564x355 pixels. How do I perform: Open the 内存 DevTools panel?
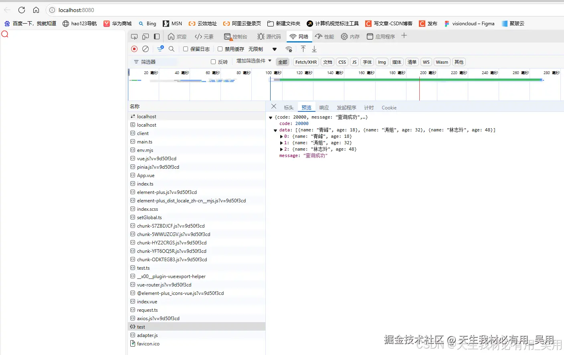350,36
